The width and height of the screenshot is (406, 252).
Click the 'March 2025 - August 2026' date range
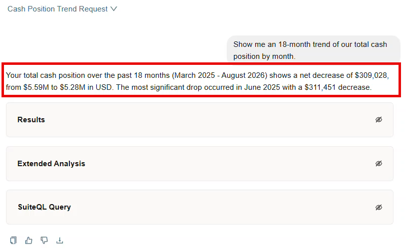coord(220,75)
